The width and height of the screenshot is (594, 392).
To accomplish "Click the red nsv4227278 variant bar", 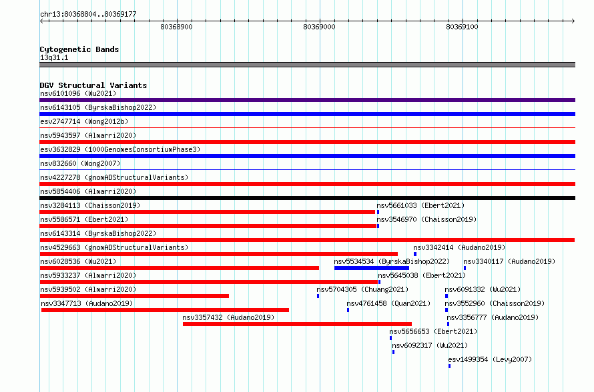I will [x=307, y=184].
